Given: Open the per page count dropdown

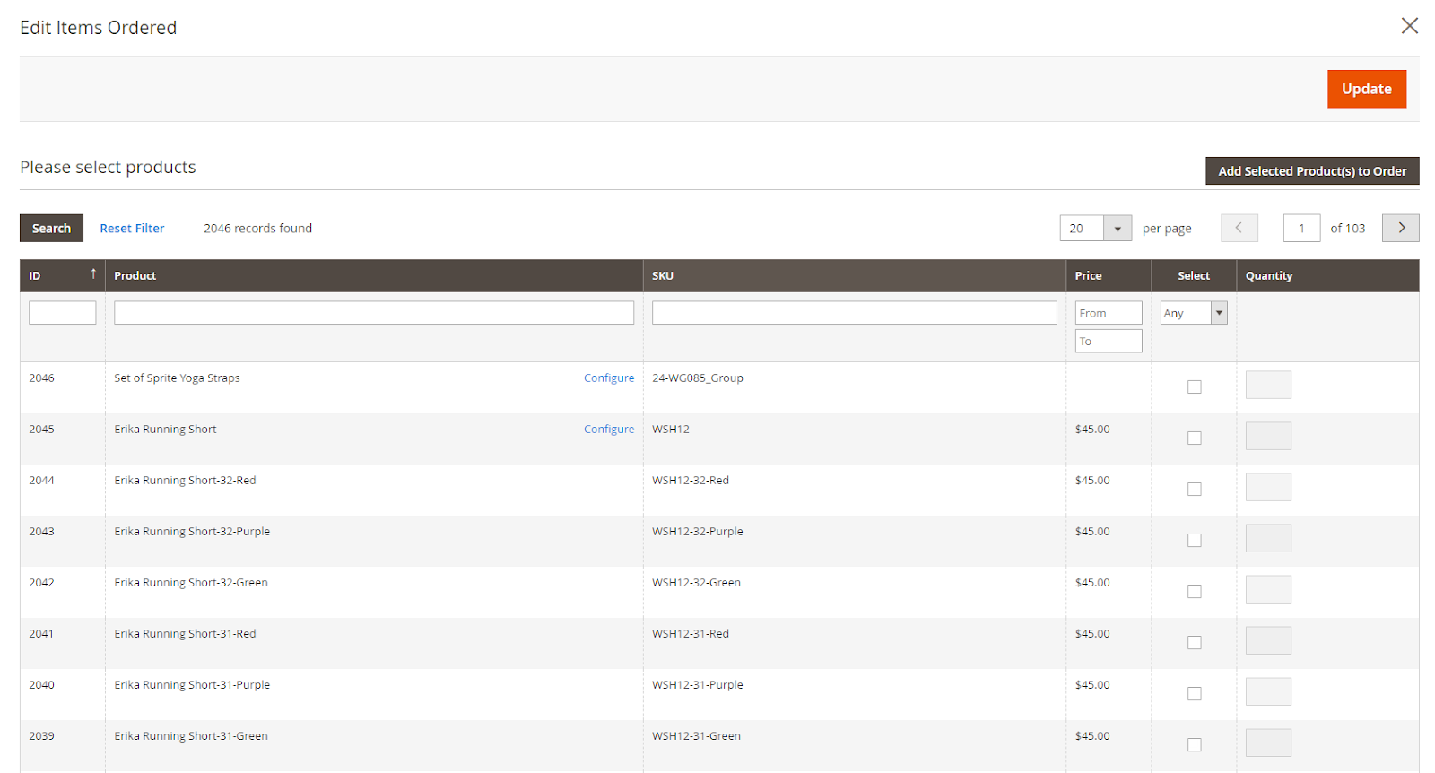Looking at the screenshot, I should pos(1117,229).
